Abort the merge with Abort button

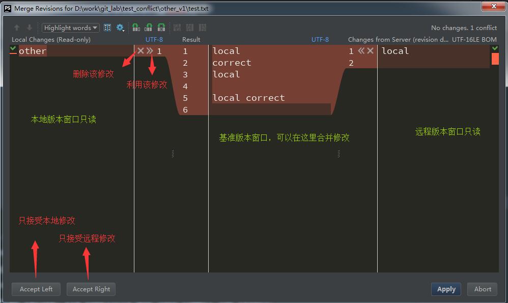point(483,289)
